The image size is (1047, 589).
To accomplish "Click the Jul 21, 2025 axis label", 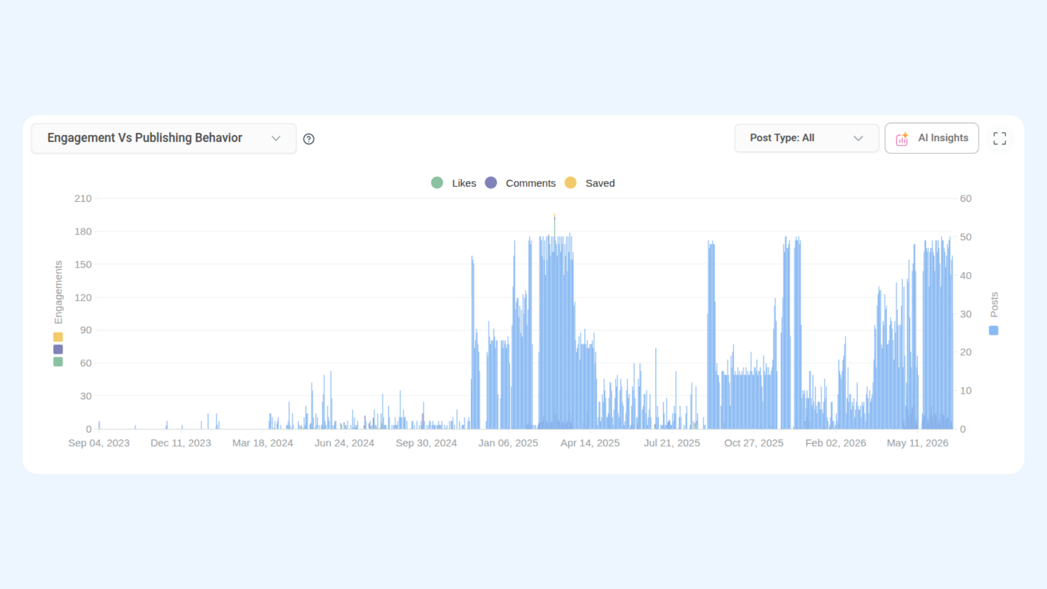I will [672, 443].
